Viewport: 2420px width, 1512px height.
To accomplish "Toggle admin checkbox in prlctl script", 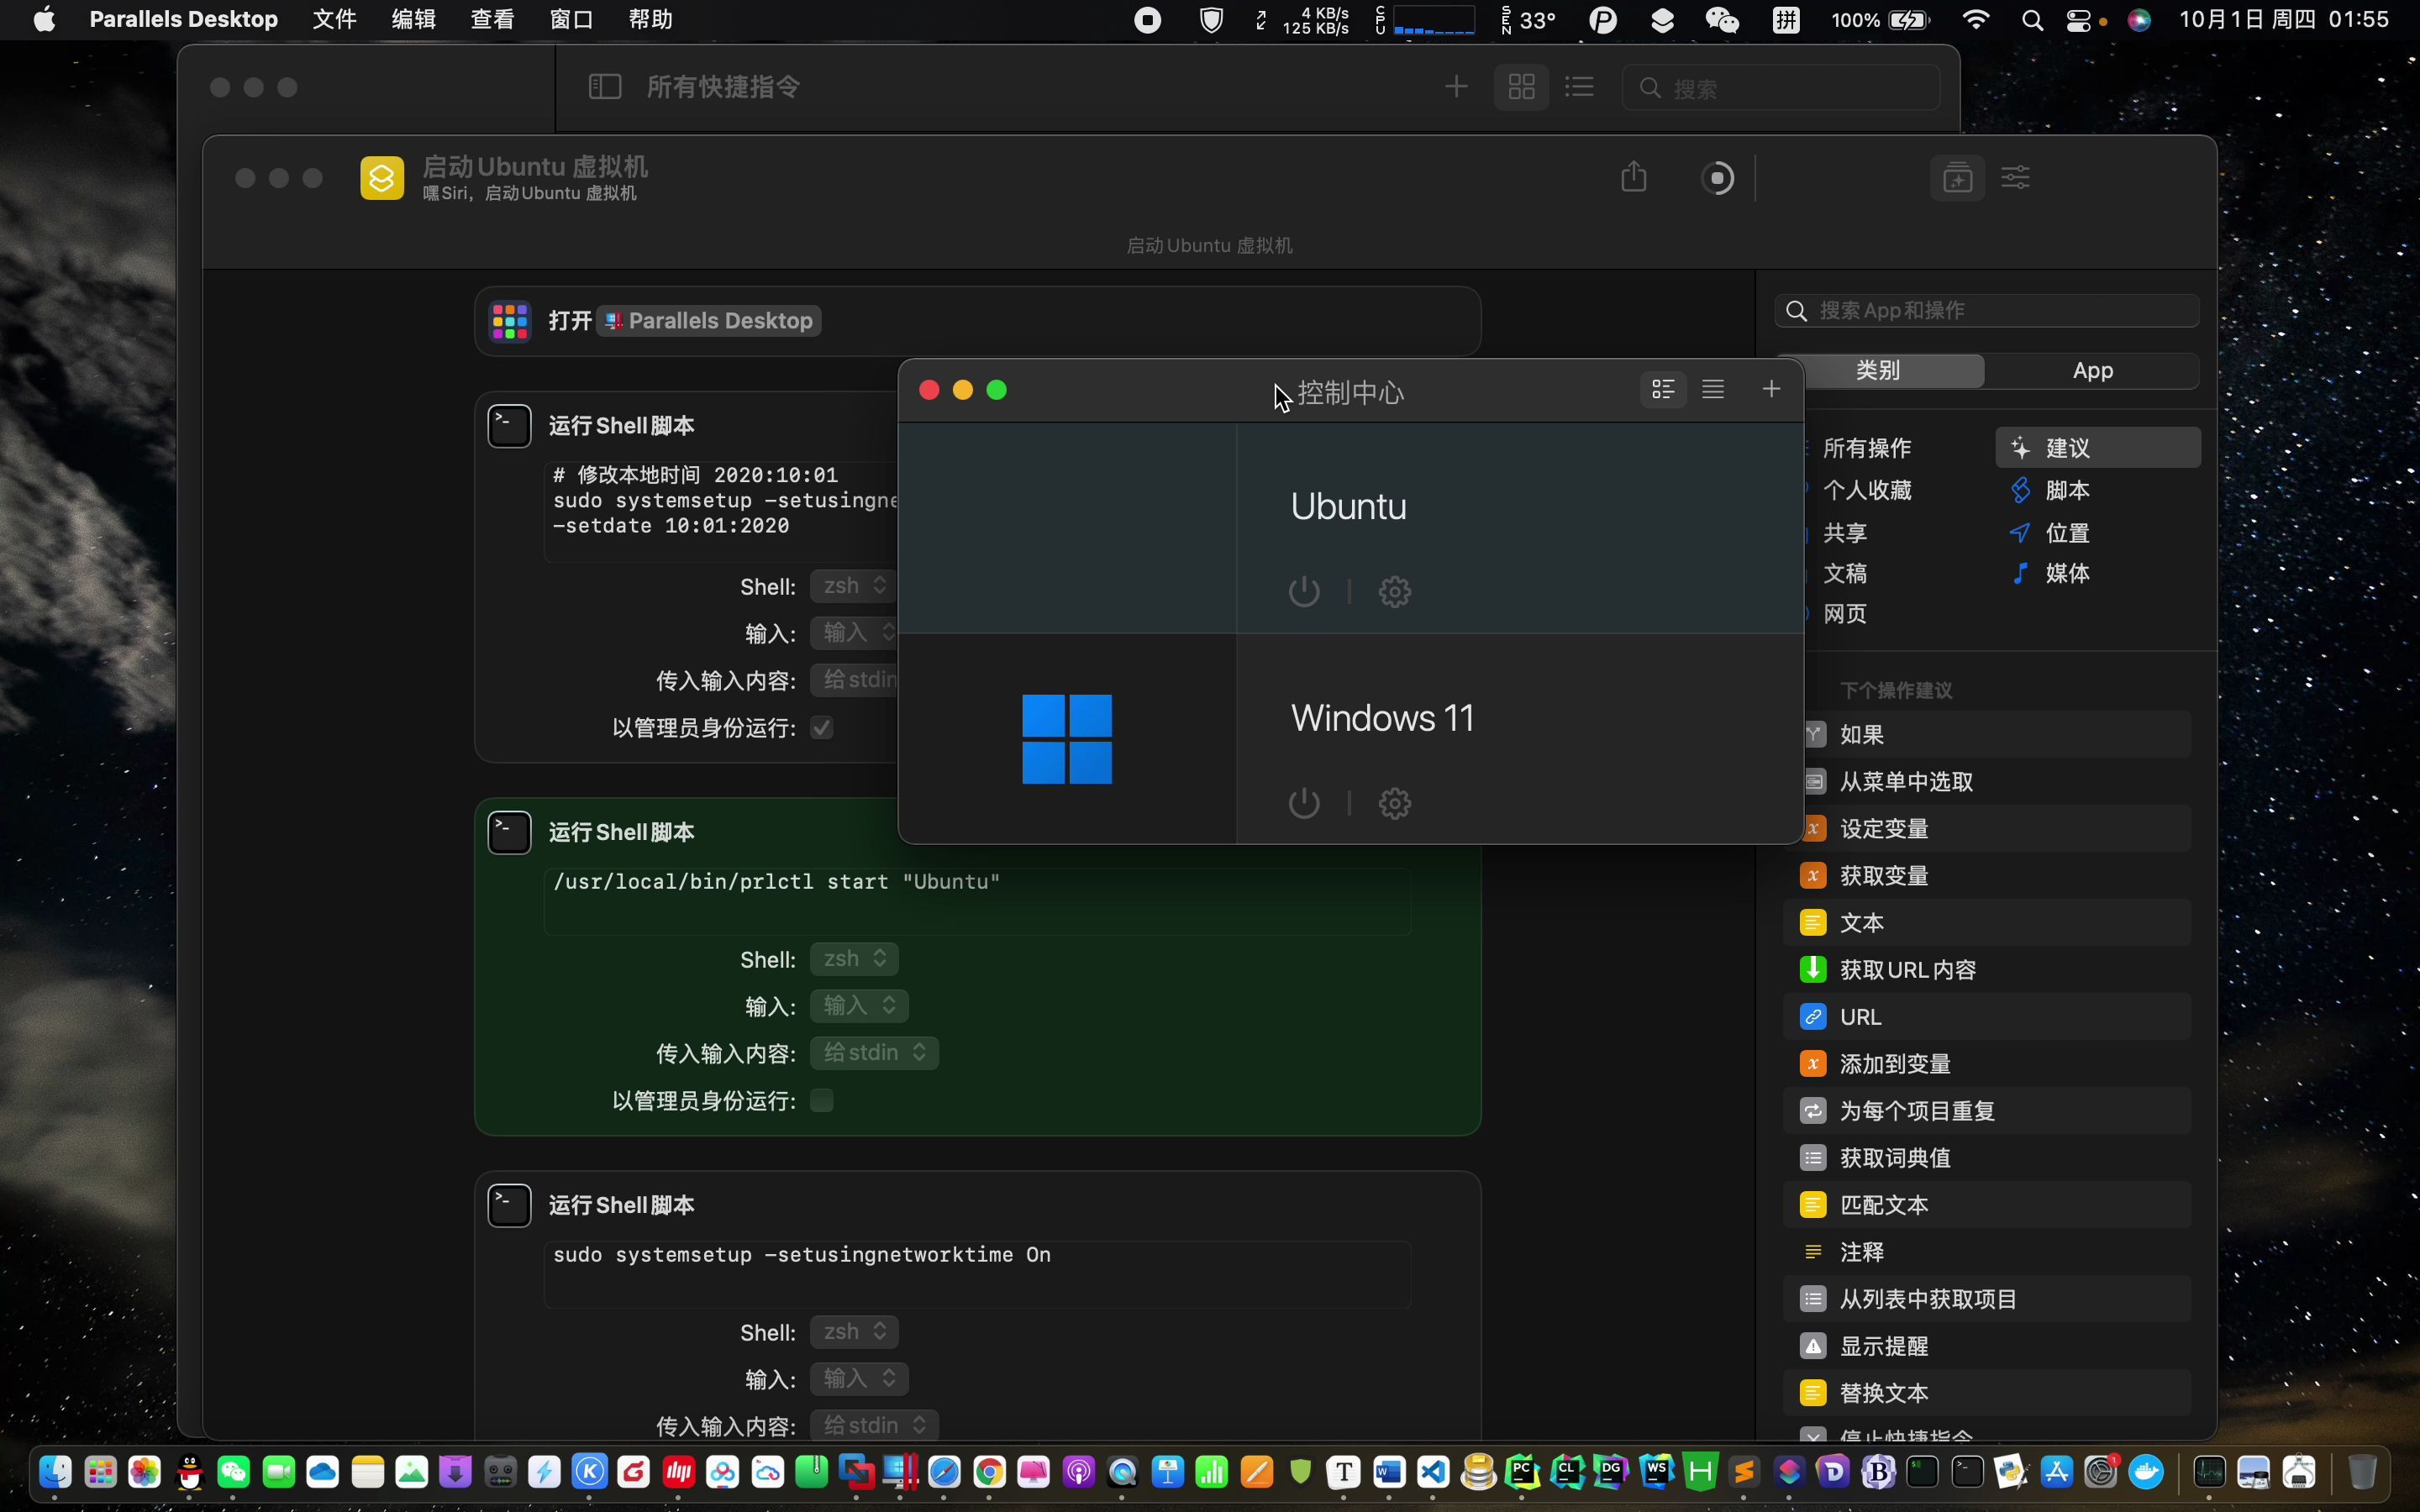I will pyautogui.click(x=822, y=1100).
